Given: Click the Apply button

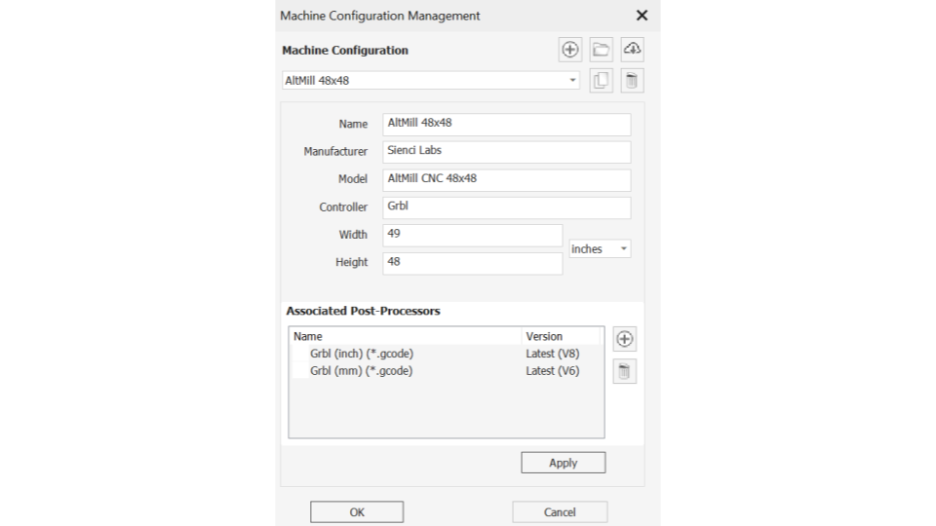Looking at the screenshot, I should click(x=563, y=463).
